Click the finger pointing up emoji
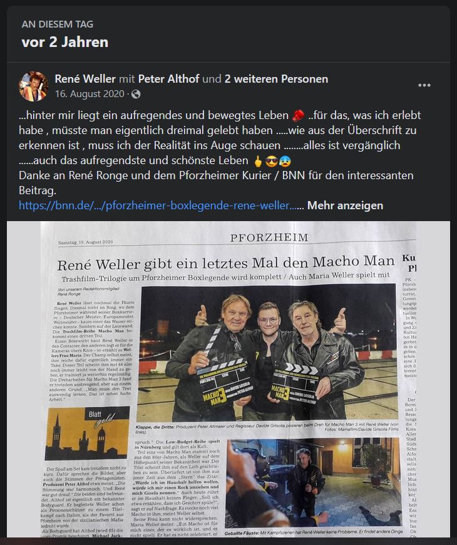The image size is (457, 545). (258, 161)
